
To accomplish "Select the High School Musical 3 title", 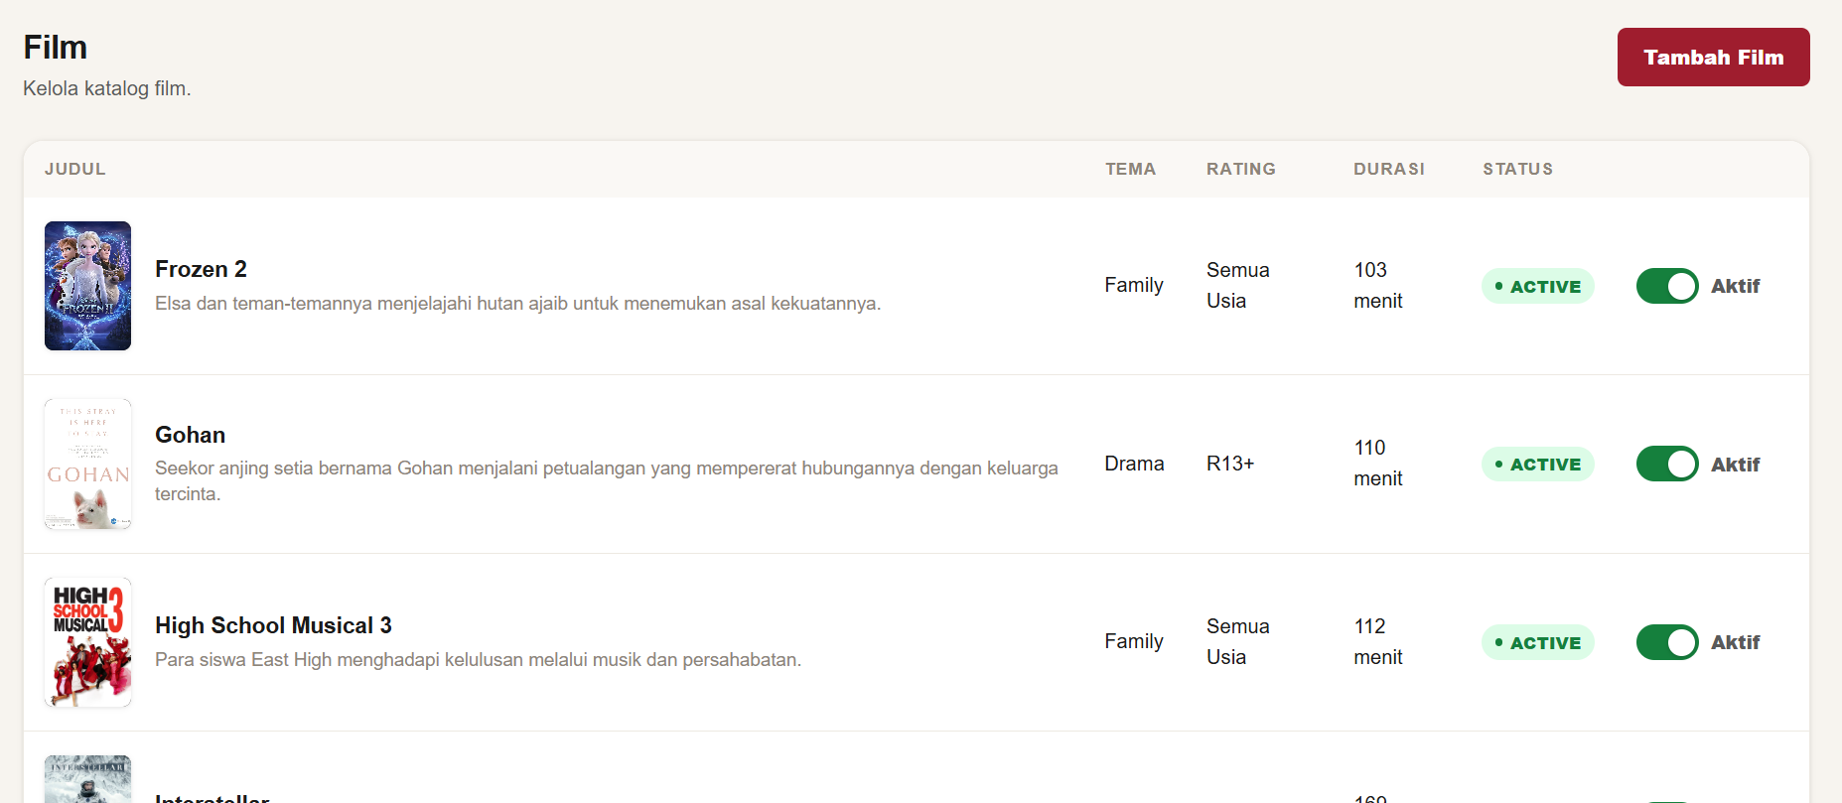I will pyautogui.click(x=273, y=625).
